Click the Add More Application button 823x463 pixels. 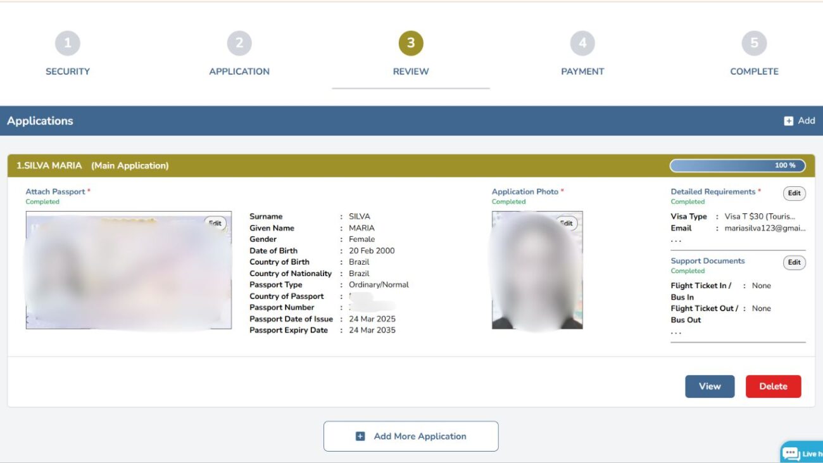tap(411, 436)
